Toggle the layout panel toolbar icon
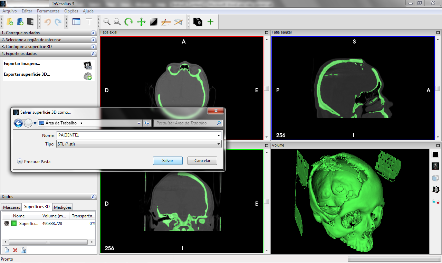 point(76,22)
